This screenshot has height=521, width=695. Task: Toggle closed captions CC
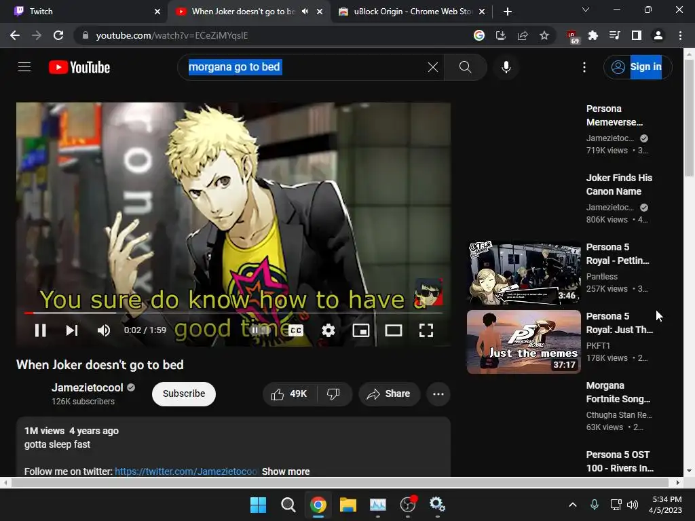(296, 330)
